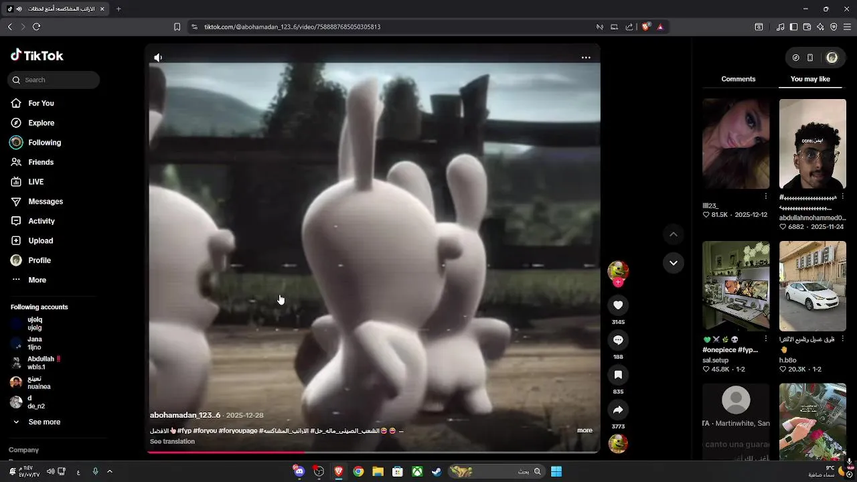This screenshot has height=482, width=857.
Task: Mute the video using speaker icon
Action: click(x=158, y=58)
